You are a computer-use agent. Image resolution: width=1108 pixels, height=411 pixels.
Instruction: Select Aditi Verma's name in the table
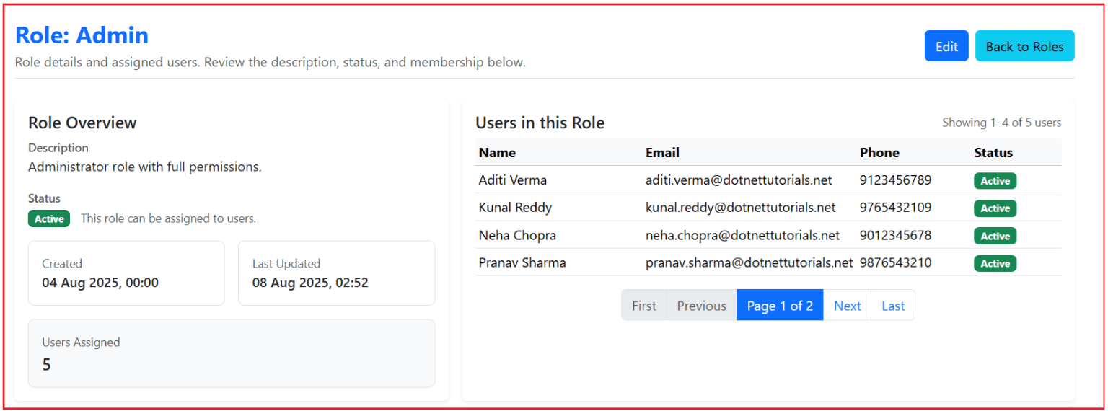pyautogui.click(x=512, y=180)
